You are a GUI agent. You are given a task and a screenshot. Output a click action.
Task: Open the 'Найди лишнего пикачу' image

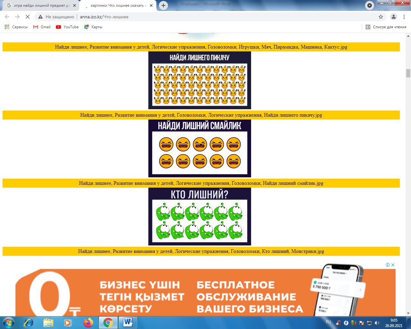pos(200,80)
